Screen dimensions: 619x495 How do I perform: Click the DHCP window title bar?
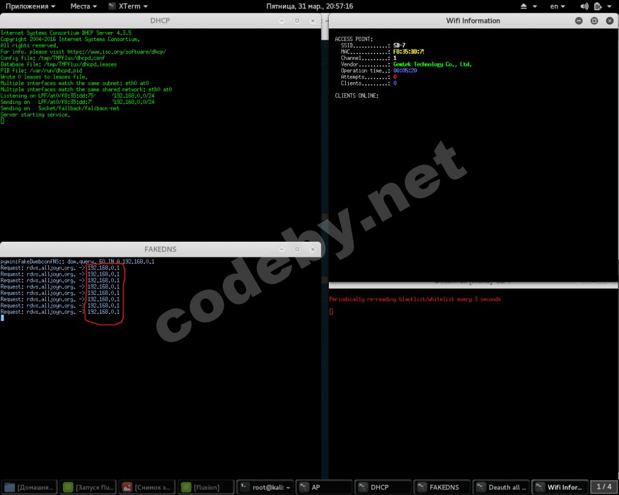(x=160, y=21)
